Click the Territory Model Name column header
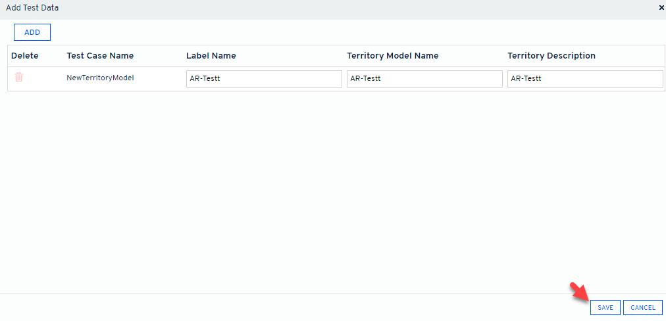This screenshot has height=321, width=666. [x=392, y=56]
